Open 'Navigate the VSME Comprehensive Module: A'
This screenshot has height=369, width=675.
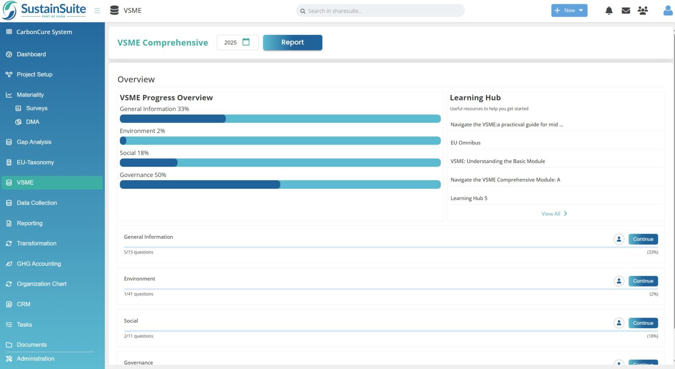coord(505,180)
